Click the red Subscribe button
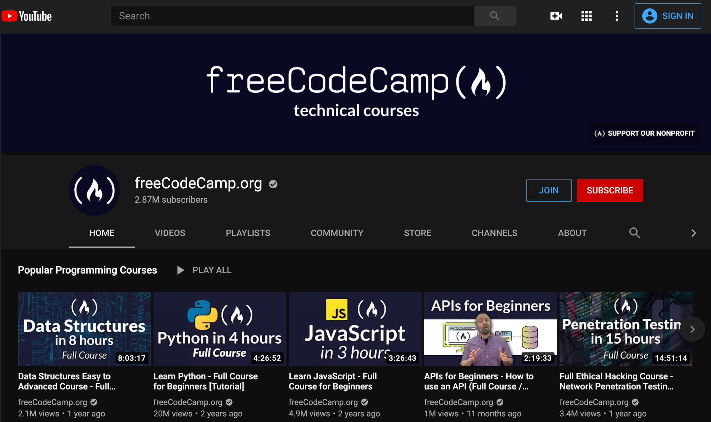Viewport: 711px width, 422px height. tap(610, 190)
